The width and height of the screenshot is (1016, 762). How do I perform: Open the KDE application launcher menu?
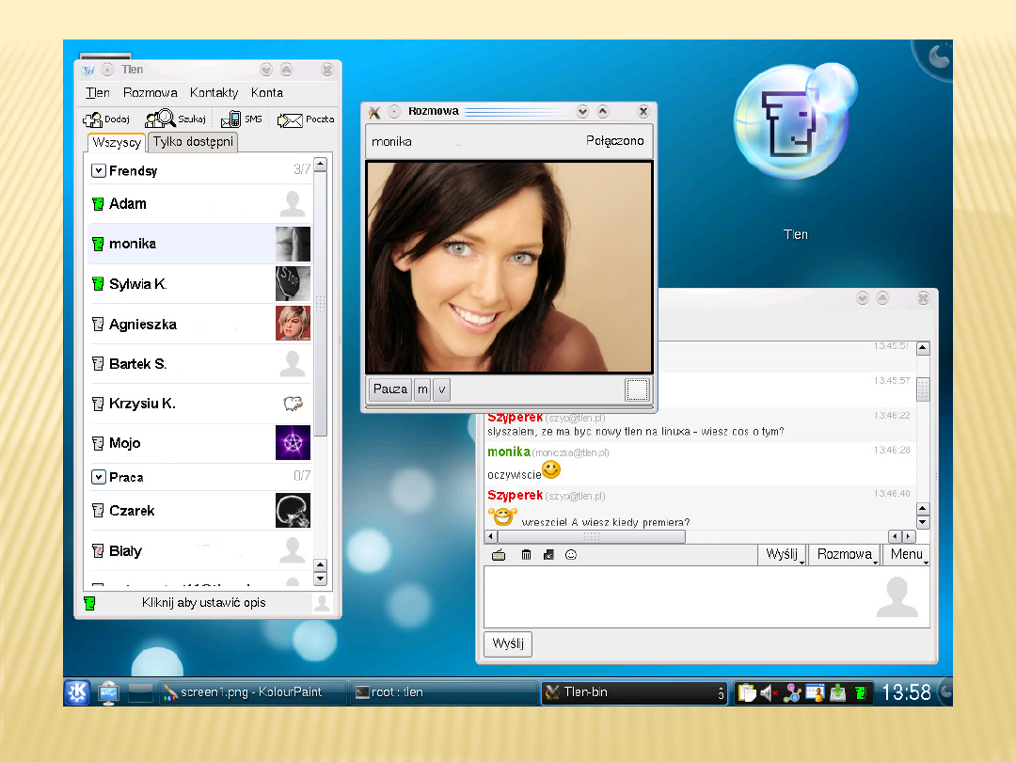[x=77, y=692]
